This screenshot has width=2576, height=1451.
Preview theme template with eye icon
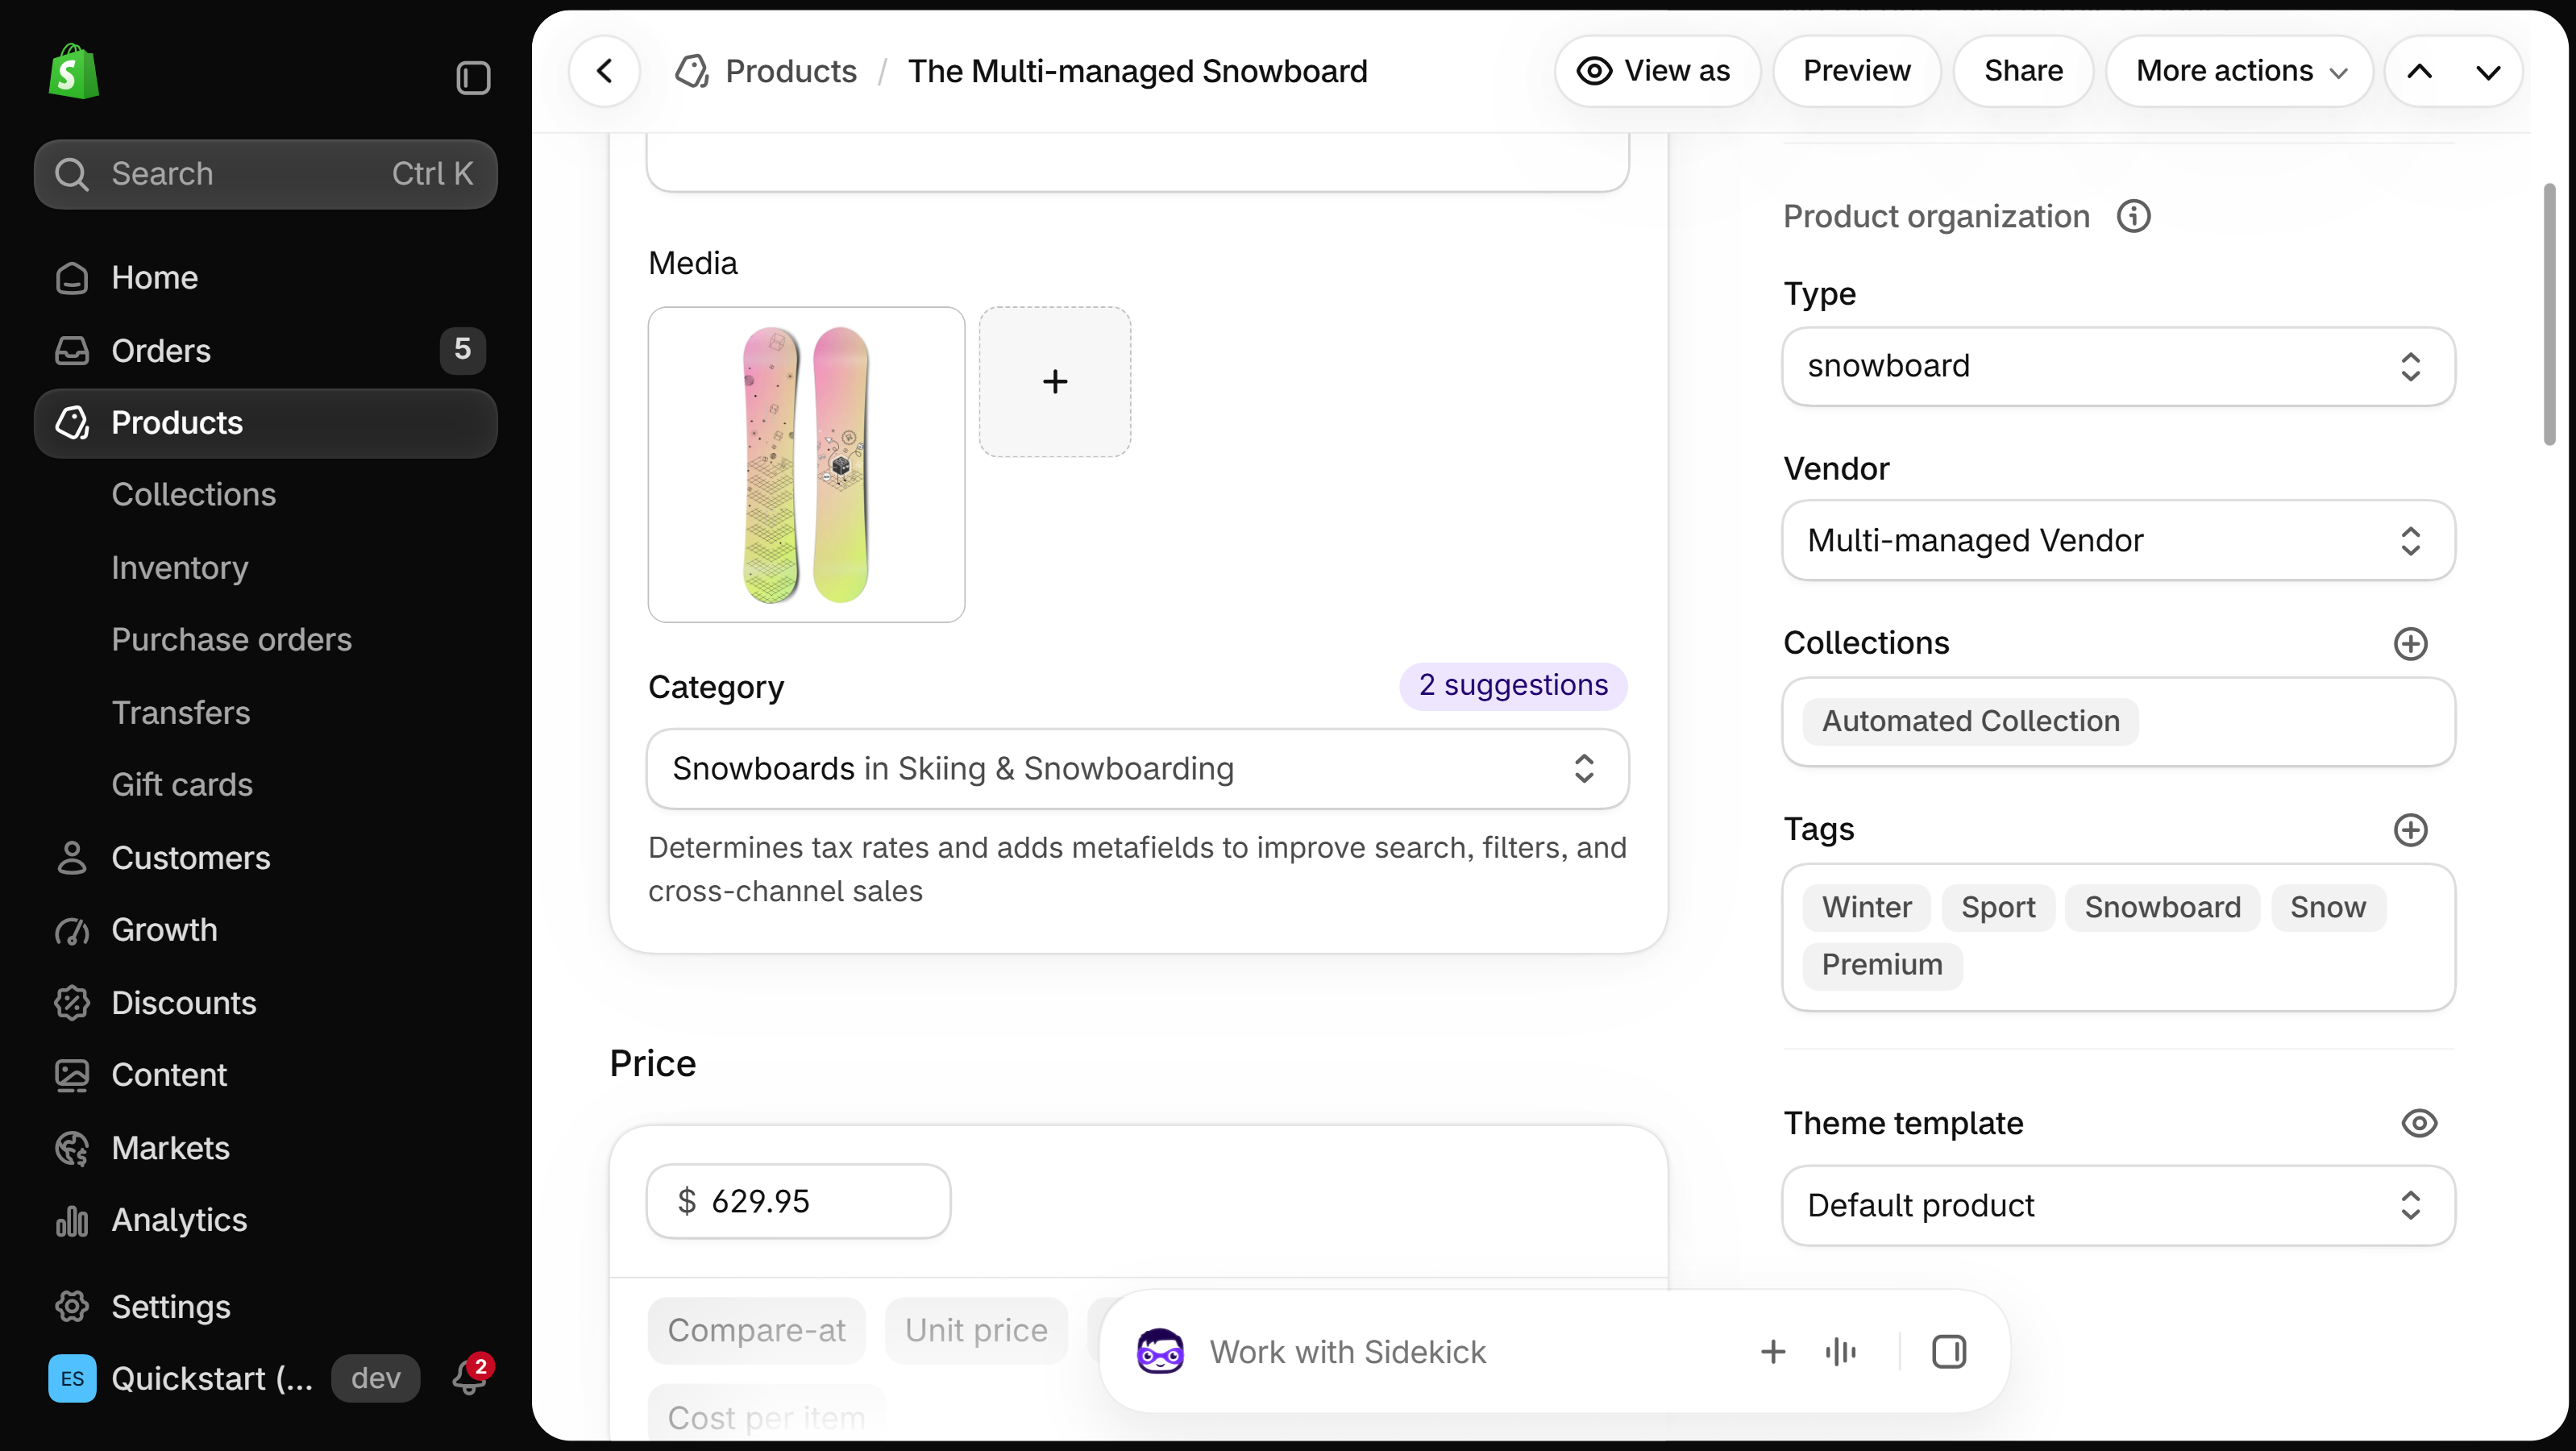(2418, 1123)
